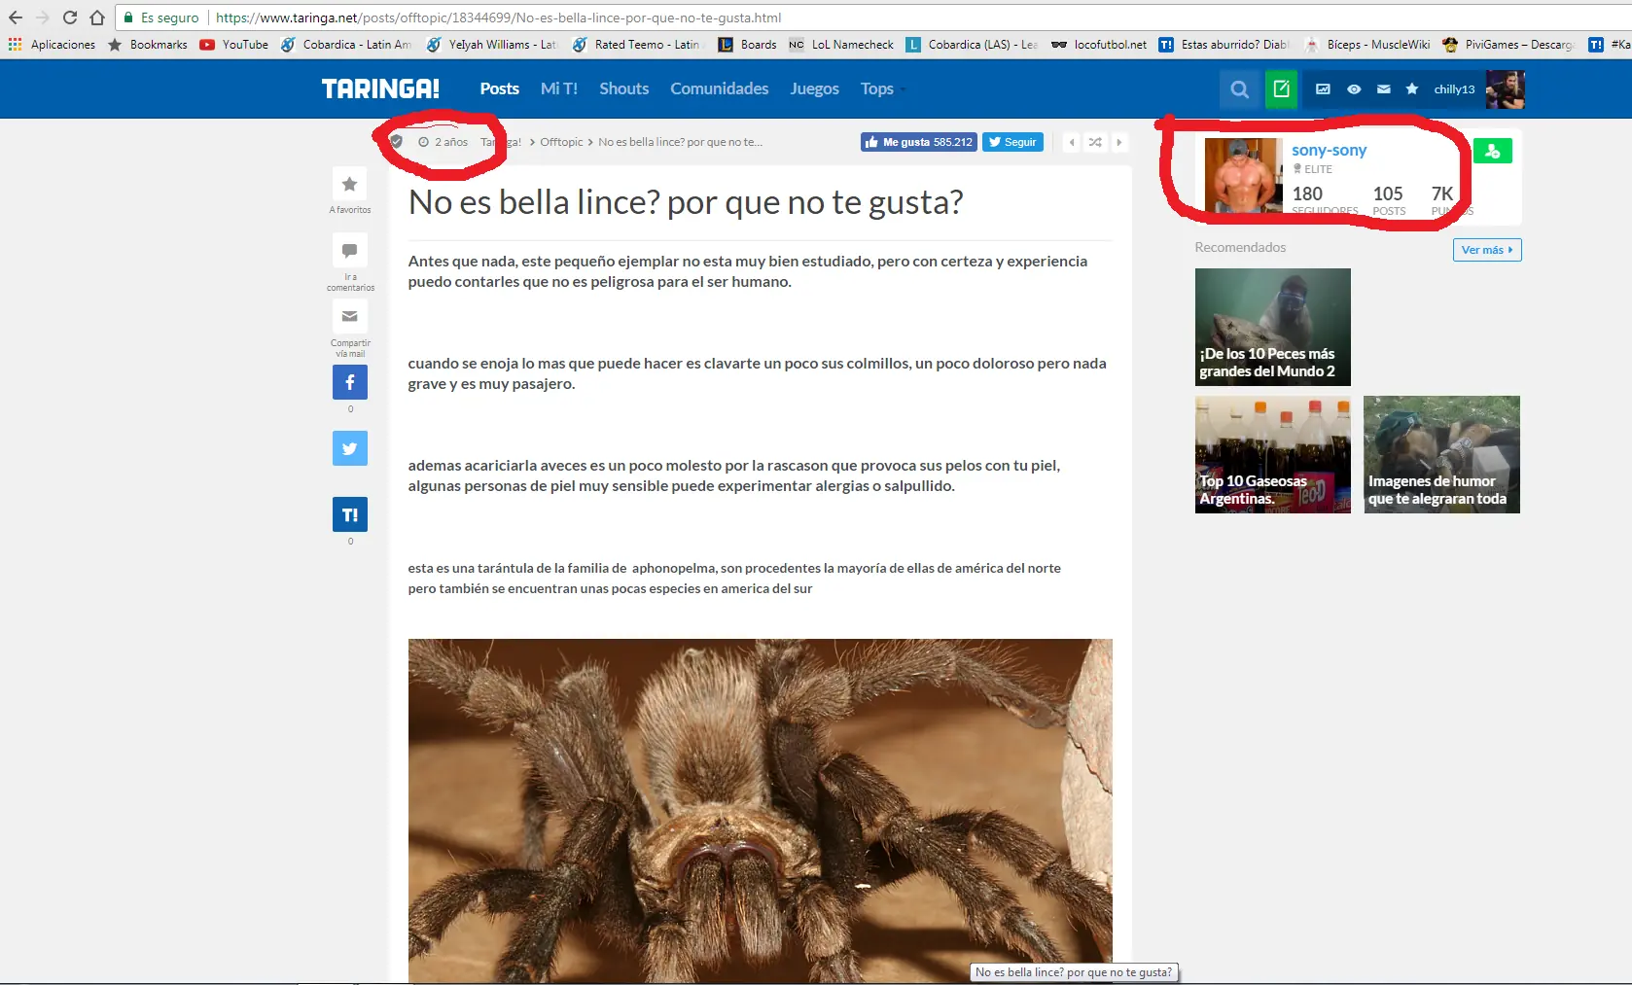Viewport: 1632px width, 985px height.
Task: Open De los 10 Peces más grandes post
Action: [1273, 327]
